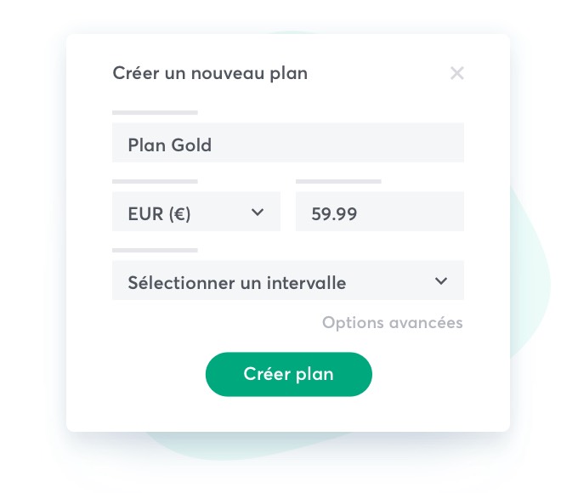This screenshot has width=578, height=493.
Task: Place cursor right after Plan Gold text
Action: tap(214, 144)
